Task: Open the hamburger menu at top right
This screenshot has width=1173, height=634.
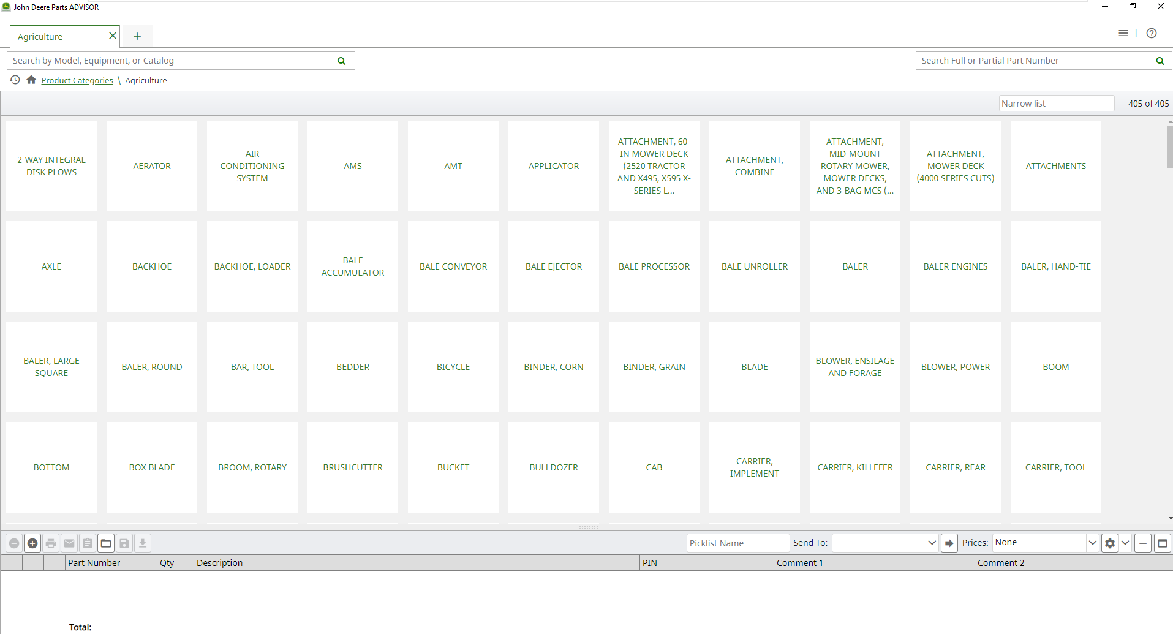Action: pyautogui.click(x=1123, y=33)
